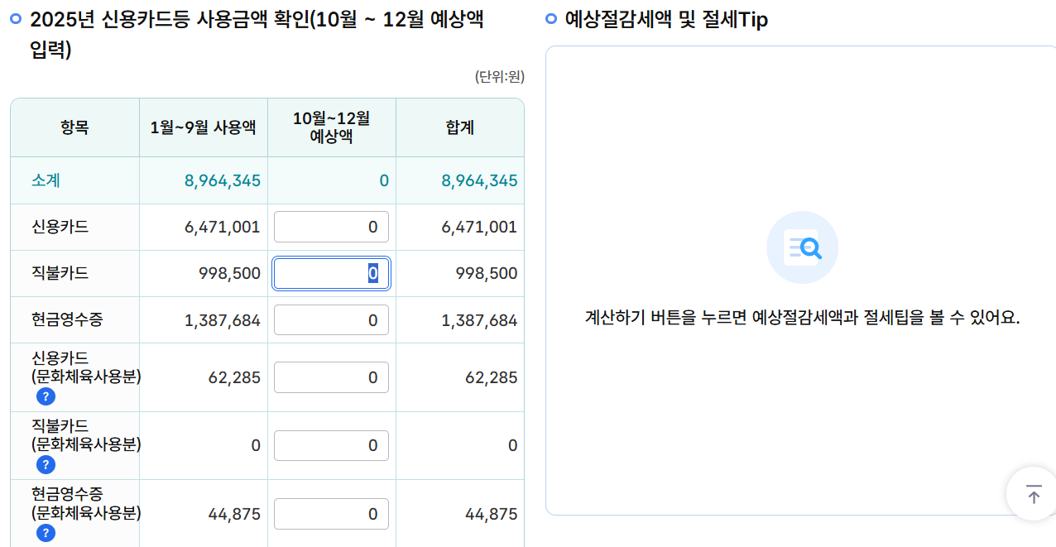Click the 현금영수증 expected amount input field
This screenshot has width=1056, height=547.
[x=330, y=319]
